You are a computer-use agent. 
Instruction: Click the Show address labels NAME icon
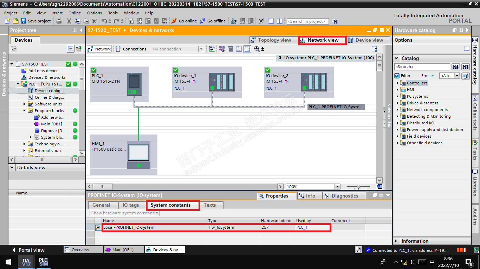(212, 49)
